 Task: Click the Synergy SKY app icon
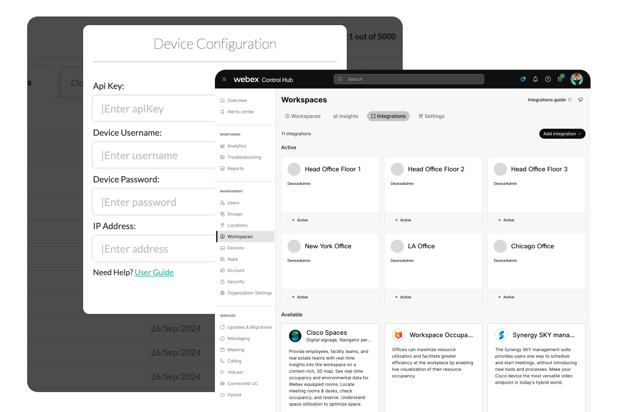click(502, 335)
